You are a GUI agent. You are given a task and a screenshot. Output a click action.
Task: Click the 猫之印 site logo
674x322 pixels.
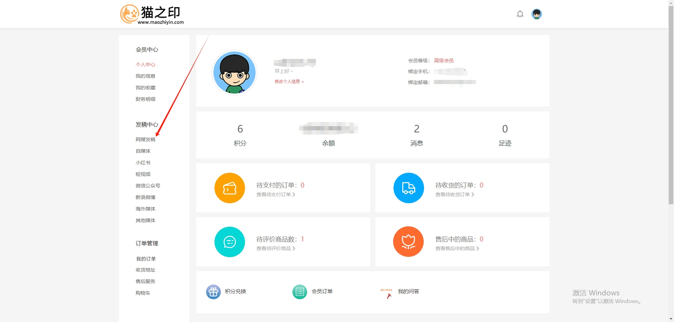click(152, 14)
